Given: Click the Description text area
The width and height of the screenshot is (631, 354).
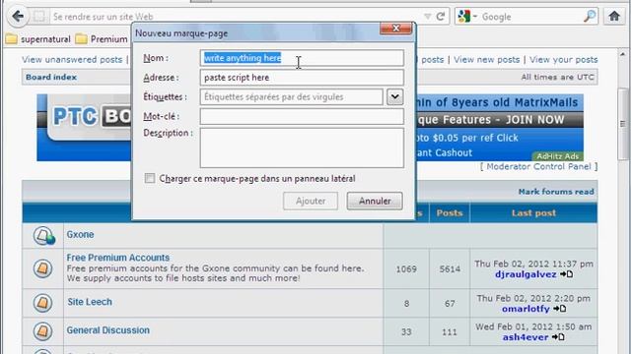Looking at the screenshot, I should pos(302,147).
